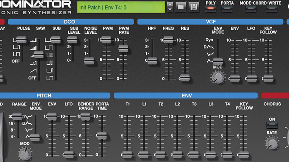Select 8 in PITCH RANGE scale

(x=12, y=130)
